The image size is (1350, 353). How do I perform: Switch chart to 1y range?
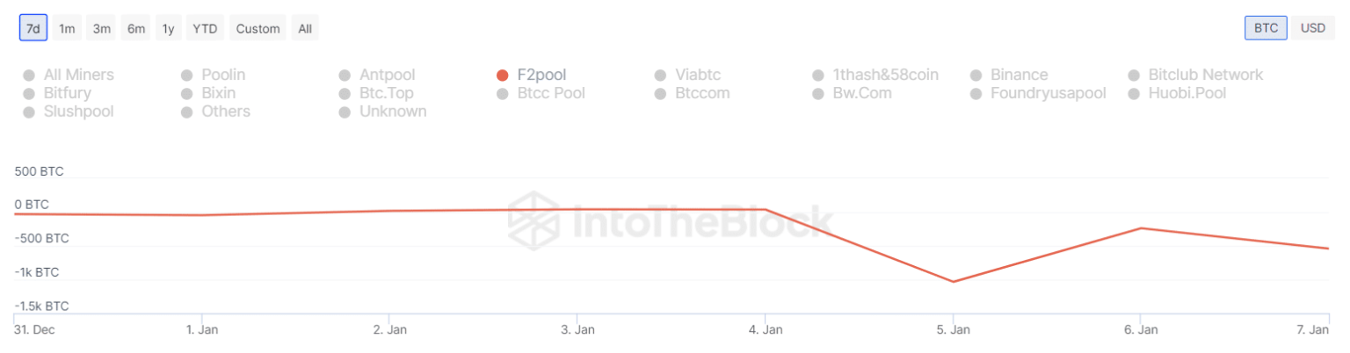[169, 28]
